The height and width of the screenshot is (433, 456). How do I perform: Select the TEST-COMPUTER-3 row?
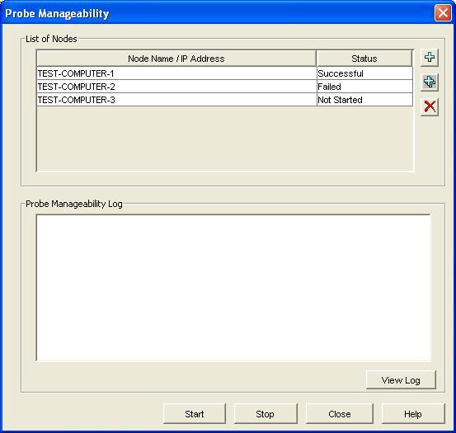click(224, 100)
